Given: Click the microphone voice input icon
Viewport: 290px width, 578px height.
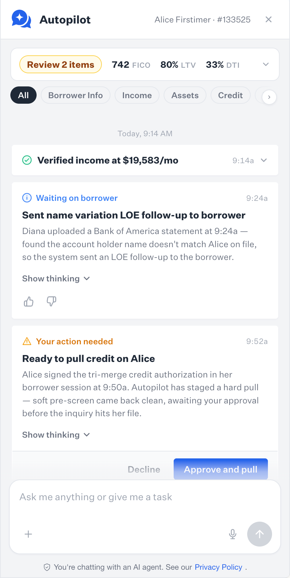Looking at the screenshot, I should click(x=233, y=534).
